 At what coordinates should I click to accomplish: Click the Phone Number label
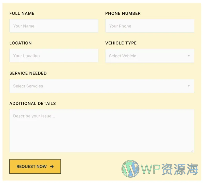(x=123, y=13)
